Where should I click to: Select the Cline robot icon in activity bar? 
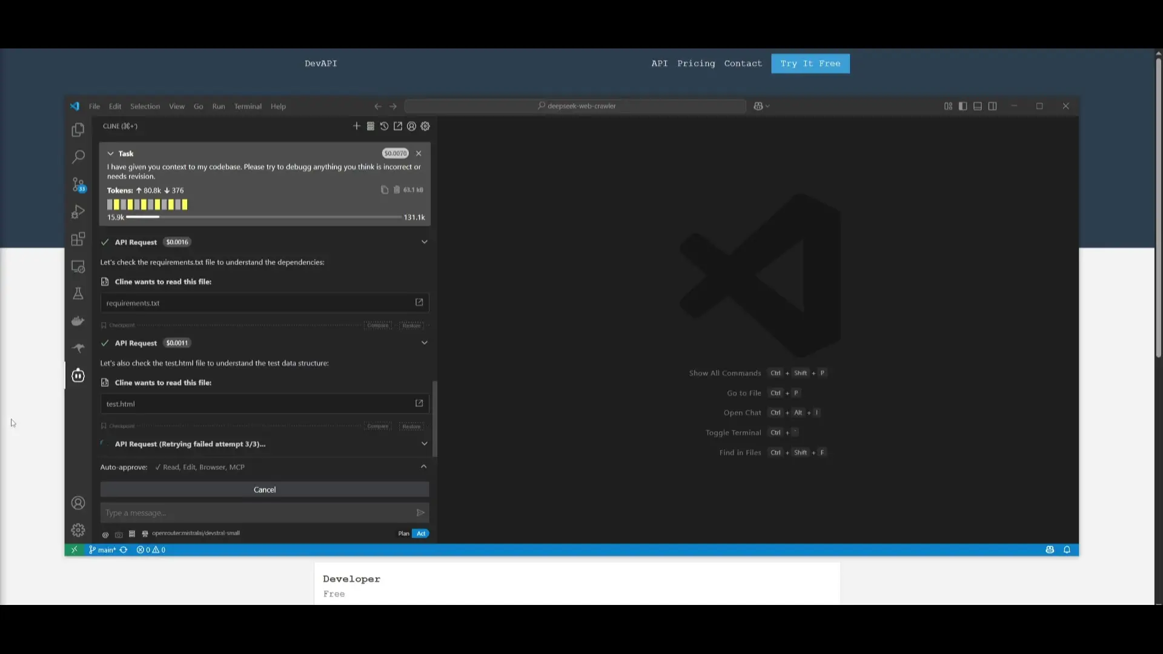tap(78, 375)
